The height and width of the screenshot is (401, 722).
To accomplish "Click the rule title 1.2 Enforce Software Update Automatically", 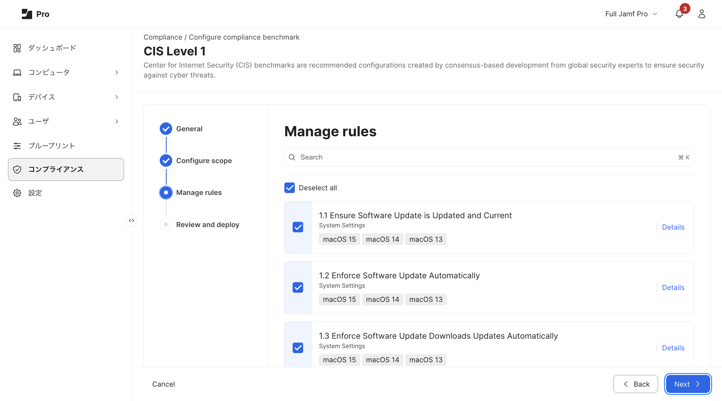I will coord(399,276).
